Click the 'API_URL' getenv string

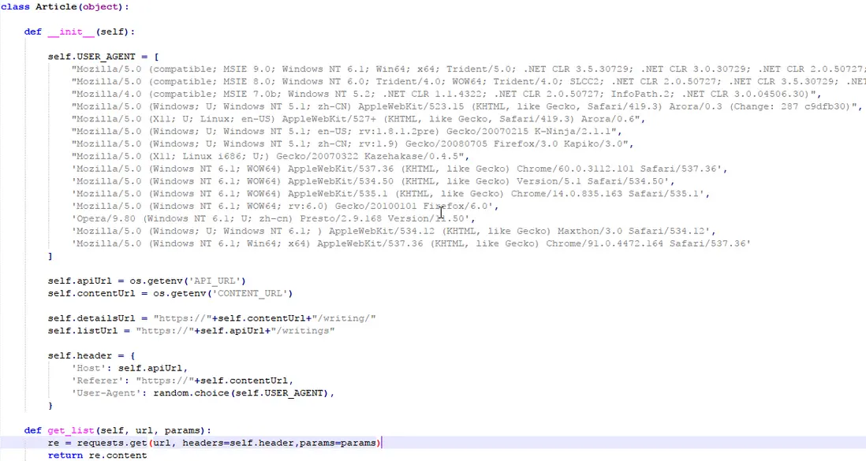pos(215,281)
